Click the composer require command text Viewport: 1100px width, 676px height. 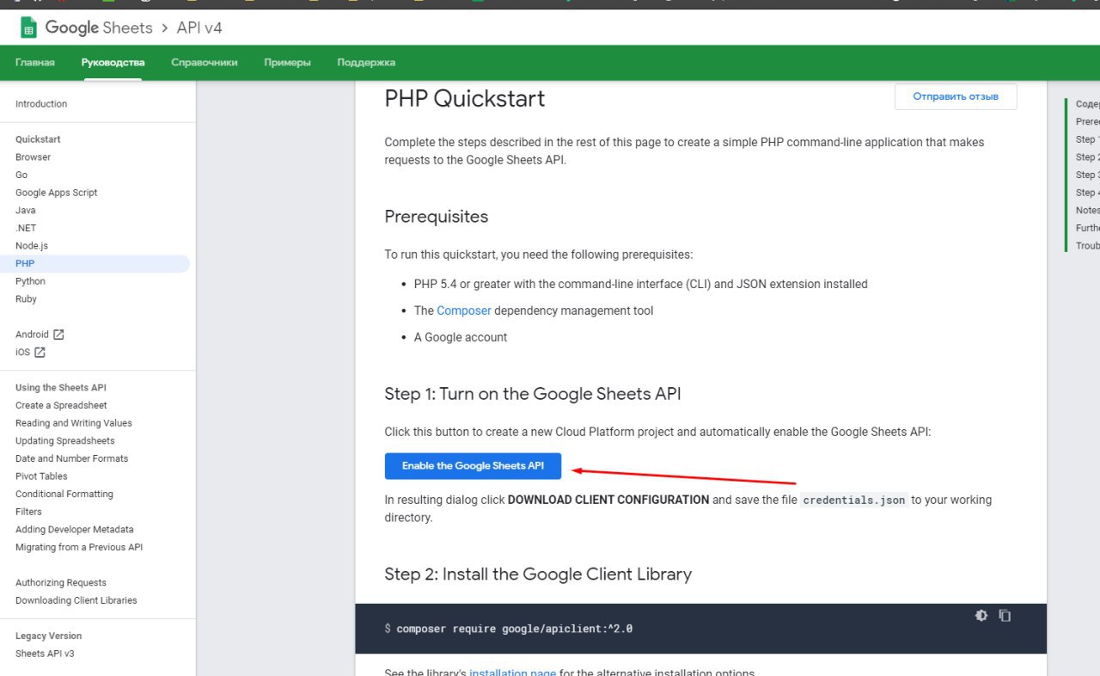(514, 629)
